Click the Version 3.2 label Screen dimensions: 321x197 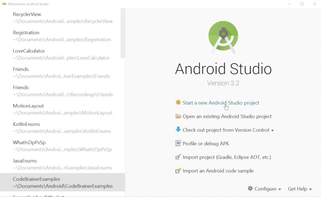tap(223, 83)
